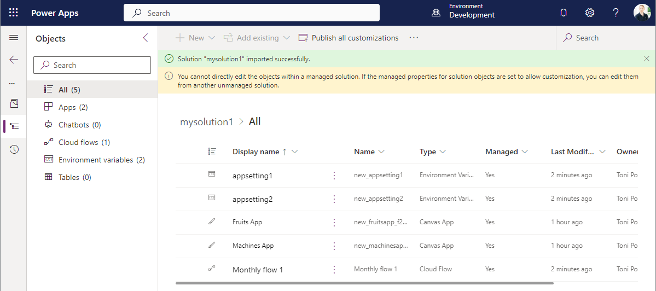
Task: Dismiss the import success notification
Action: (x=647, y=59)
